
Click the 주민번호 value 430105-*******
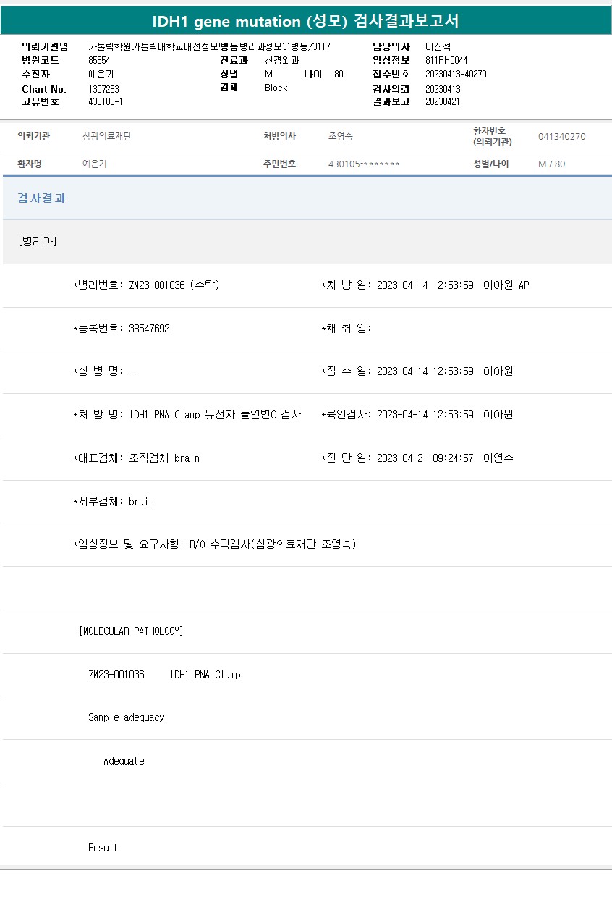pos(364,164)
